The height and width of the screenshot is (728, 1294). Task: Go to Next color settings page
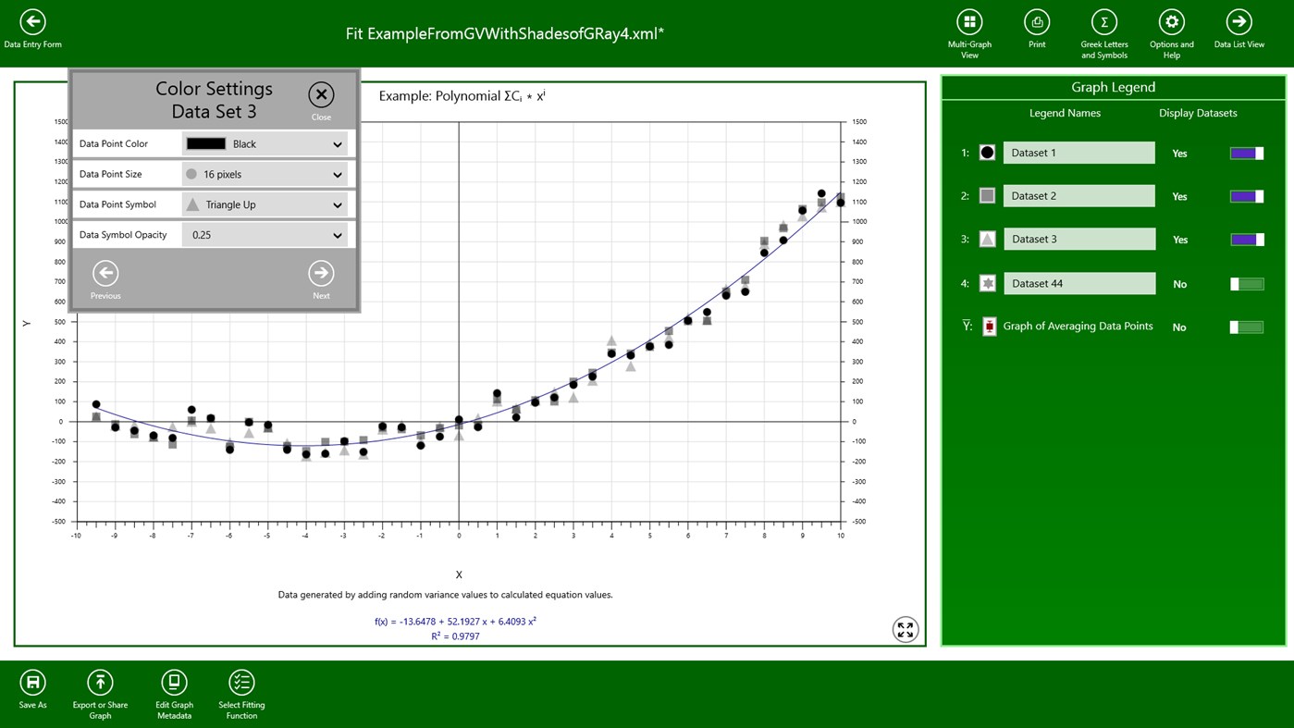[x=321, y=274]
